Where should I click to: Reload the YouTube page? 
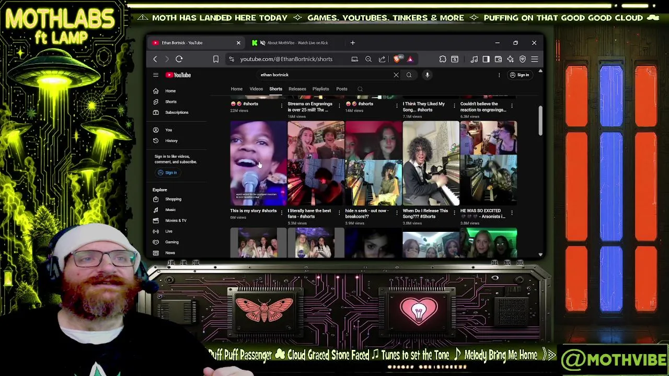[179, 59]
